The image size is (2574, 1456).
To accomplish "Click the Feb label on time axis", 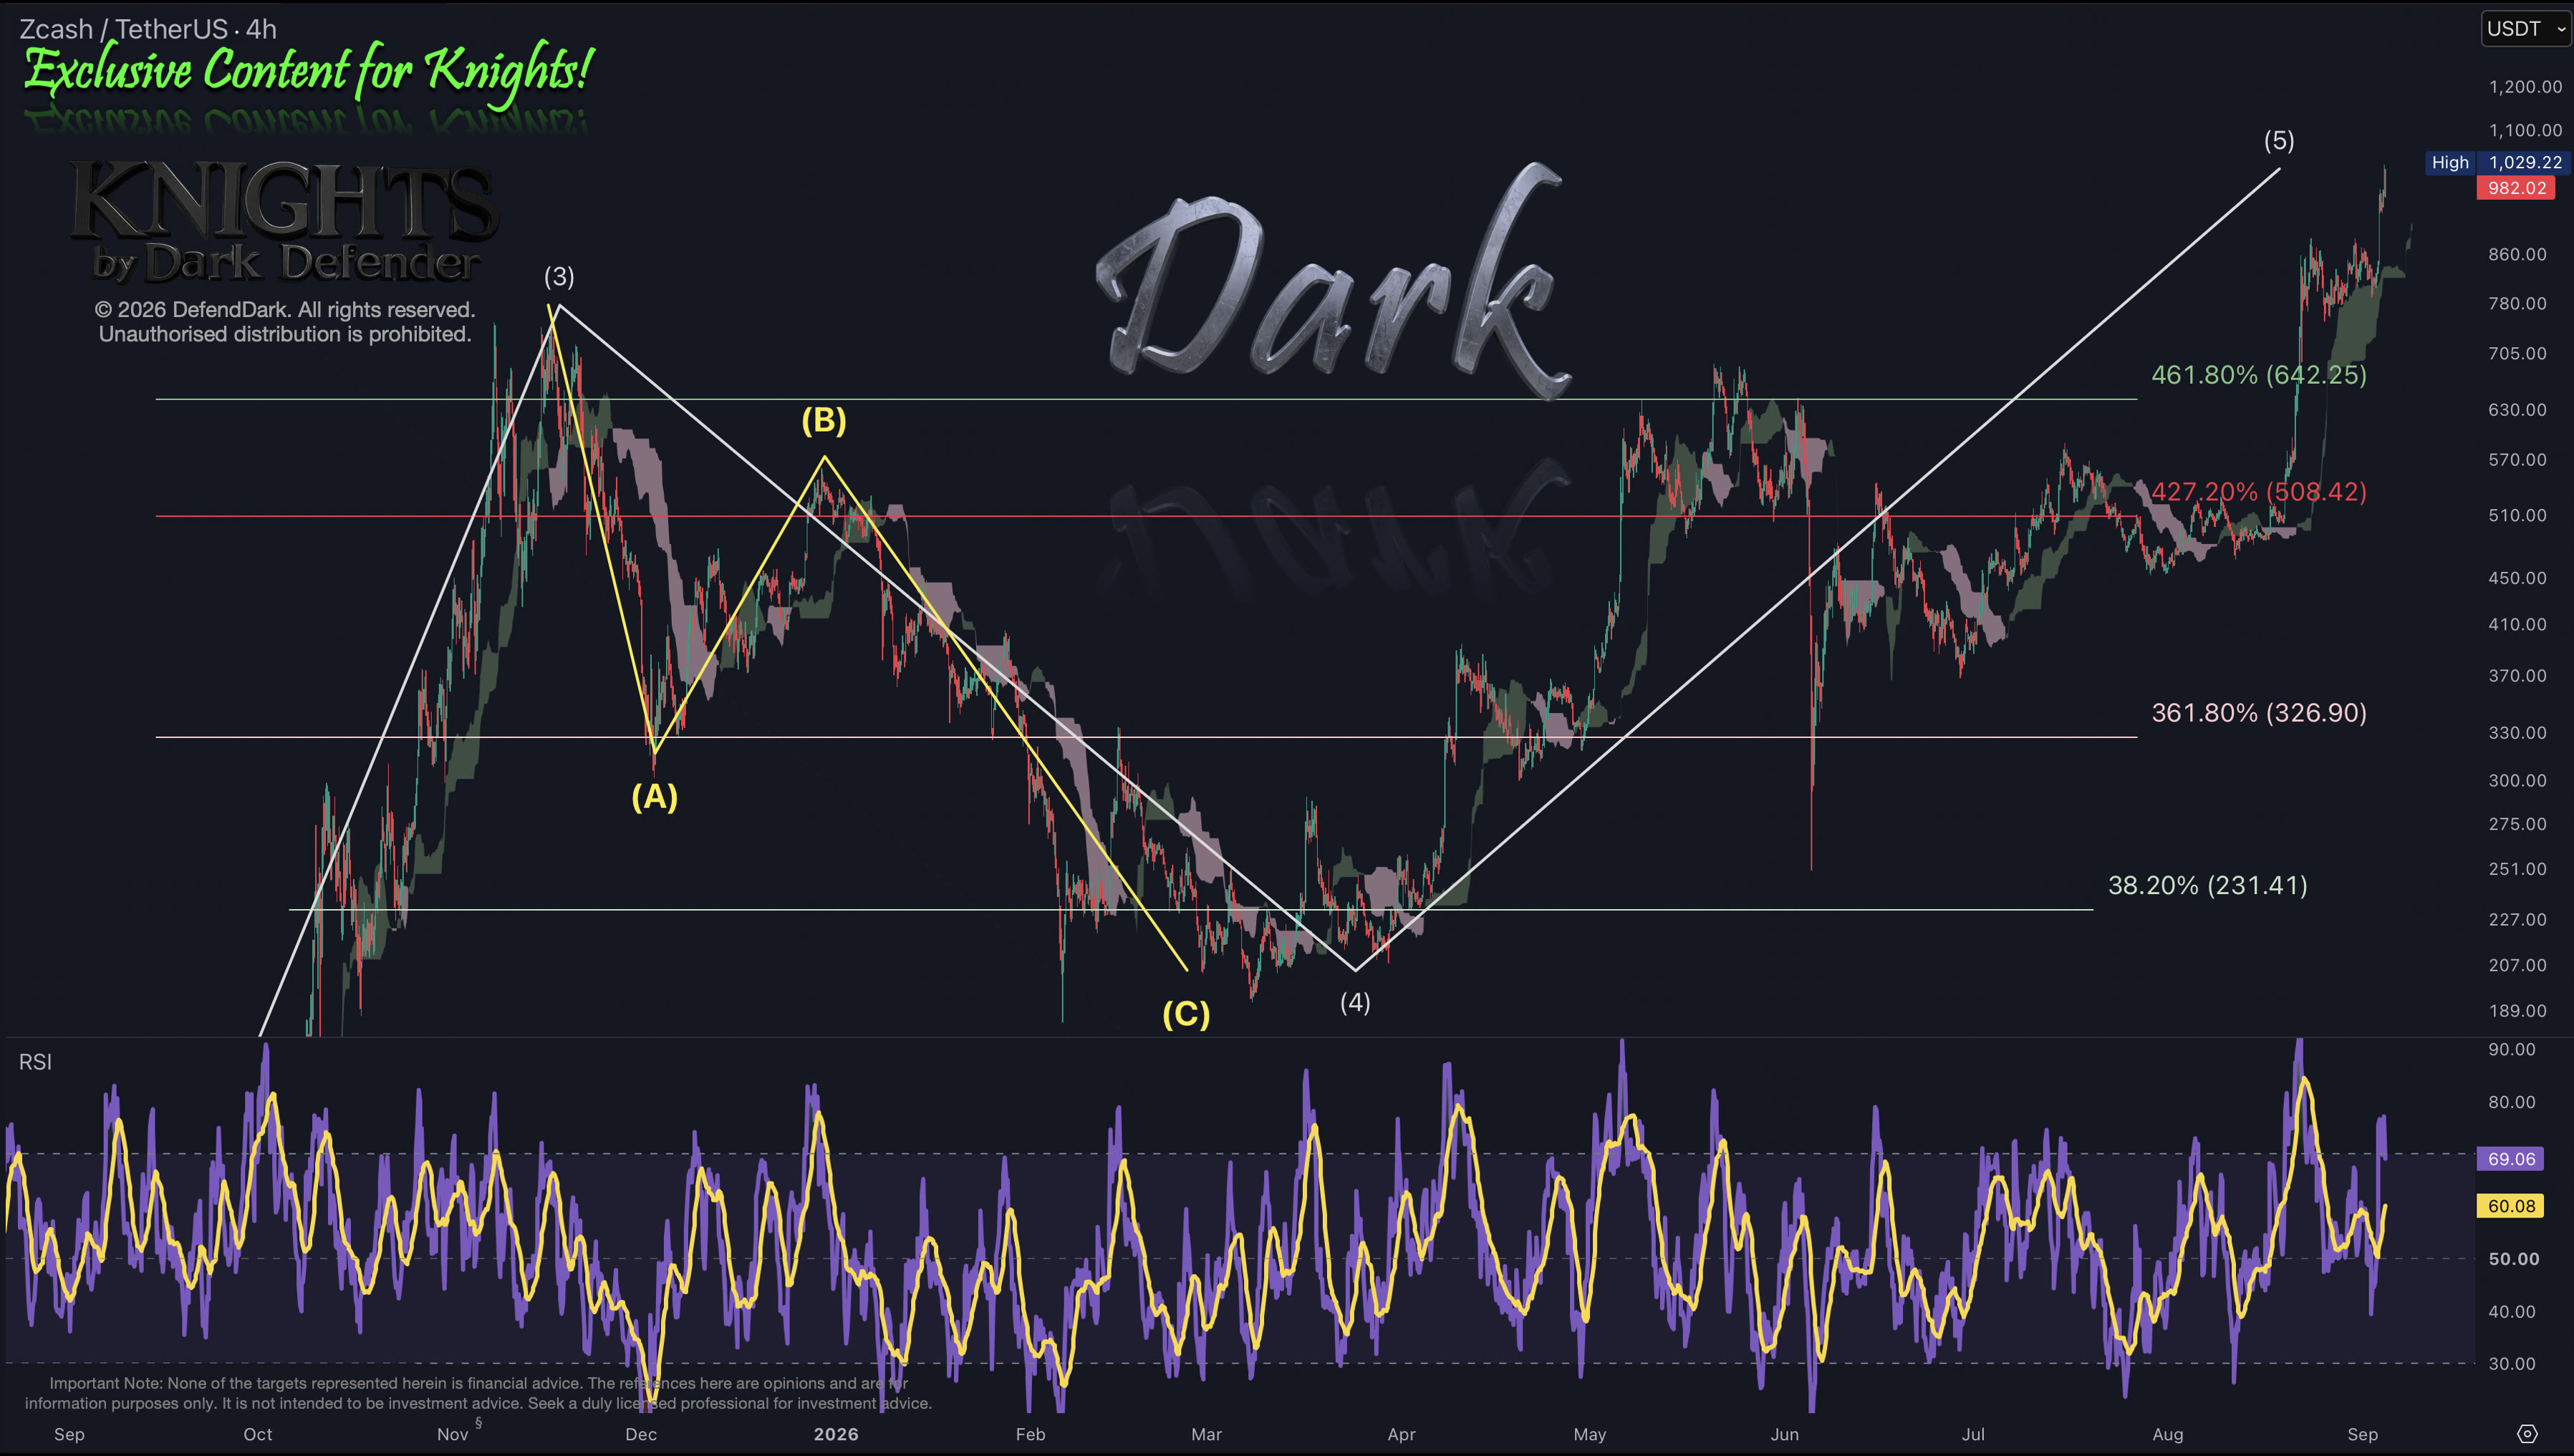I will click(x=1031, y=1434).
